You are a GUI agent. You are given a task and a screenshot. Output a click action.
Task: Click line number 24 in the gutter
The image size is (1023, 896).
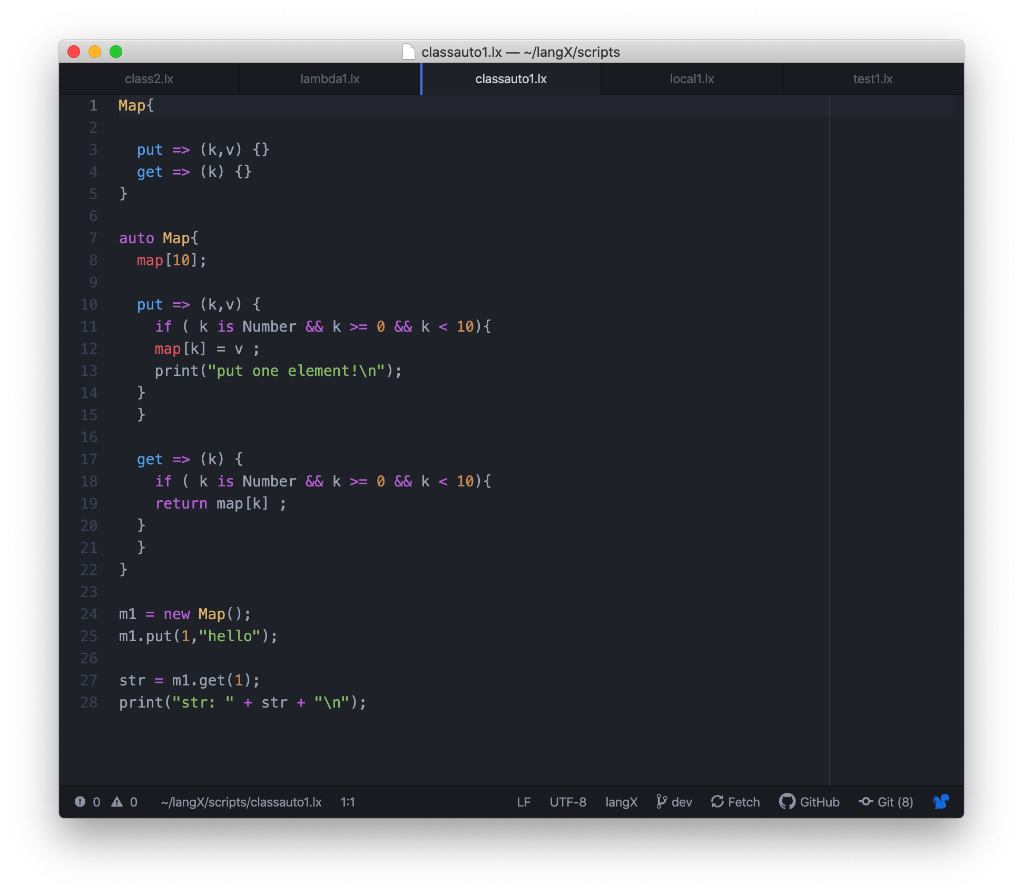tap(88, 614)
